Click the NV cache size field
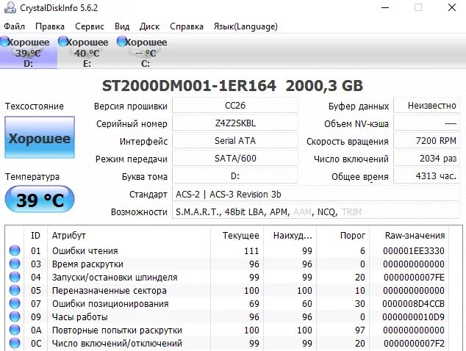 (x=426, y=123)
